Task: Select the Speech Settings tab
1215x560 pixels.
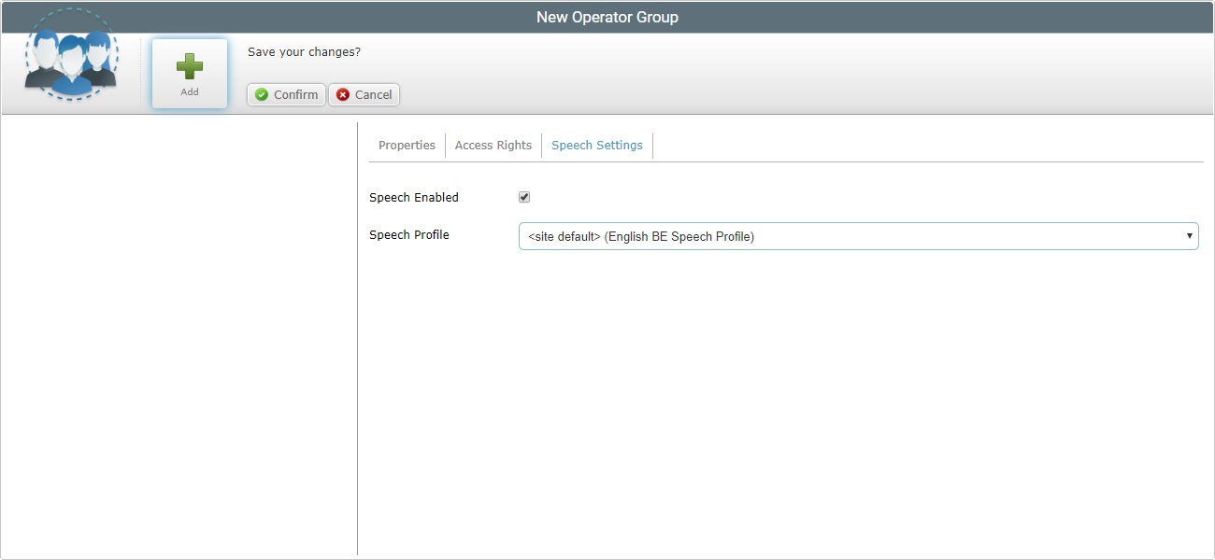Action: pyautogui.click(x=596, y=145)
